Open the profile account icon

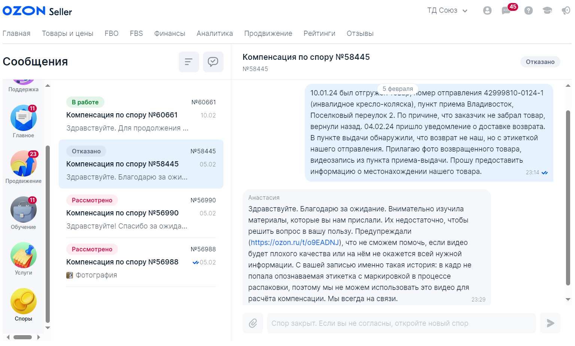[x=487, y=10]
